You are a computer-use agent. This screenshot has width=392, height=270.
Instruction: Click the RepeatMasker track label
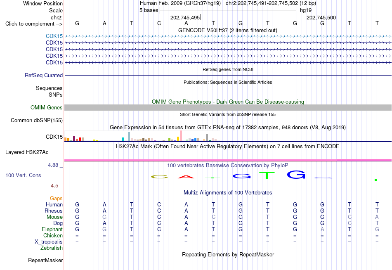45,260
